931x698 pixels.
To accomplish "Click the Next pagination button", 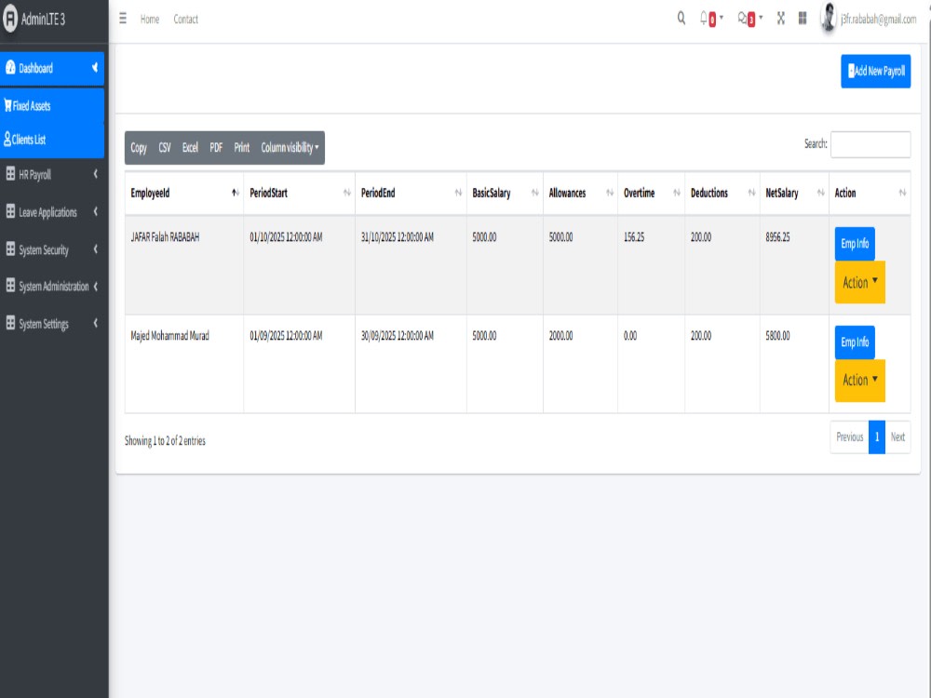I will (897, 436).
